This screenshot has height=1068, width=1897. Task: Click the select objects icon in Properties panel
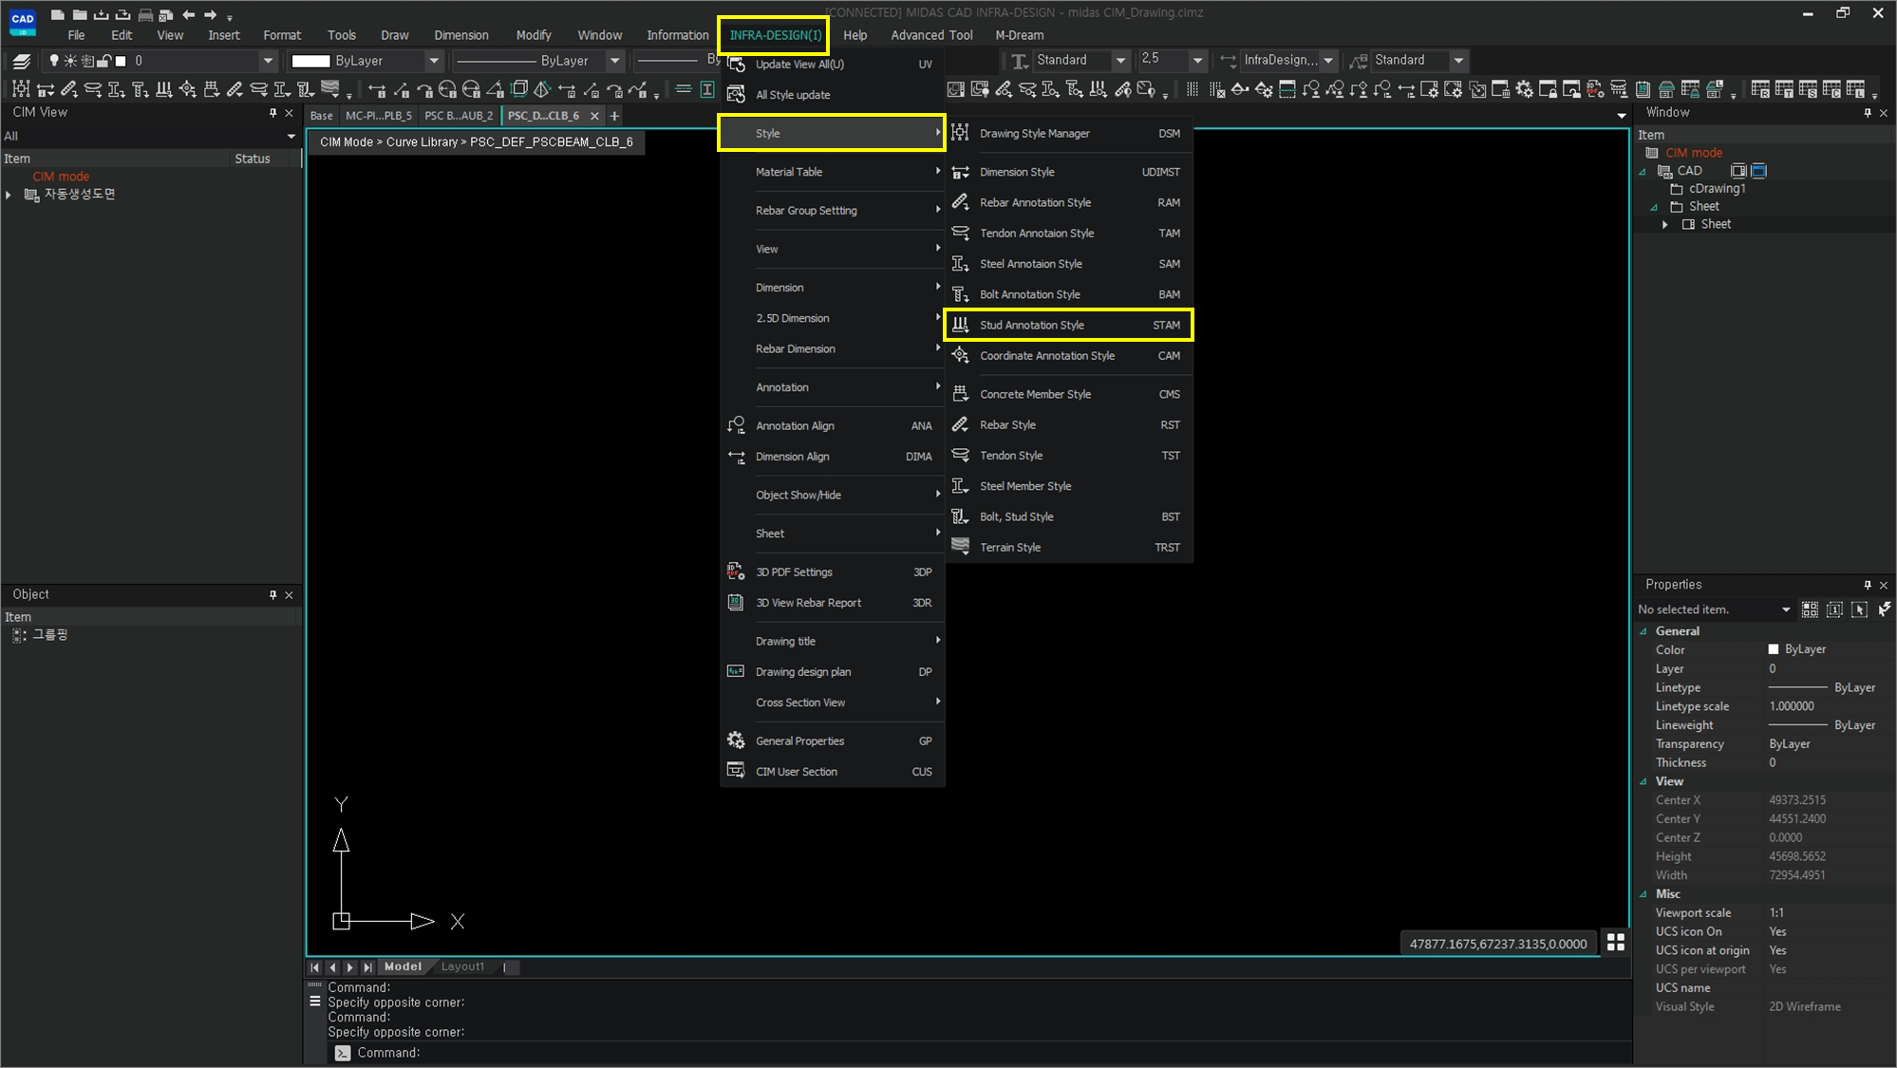pos(1859,609)
